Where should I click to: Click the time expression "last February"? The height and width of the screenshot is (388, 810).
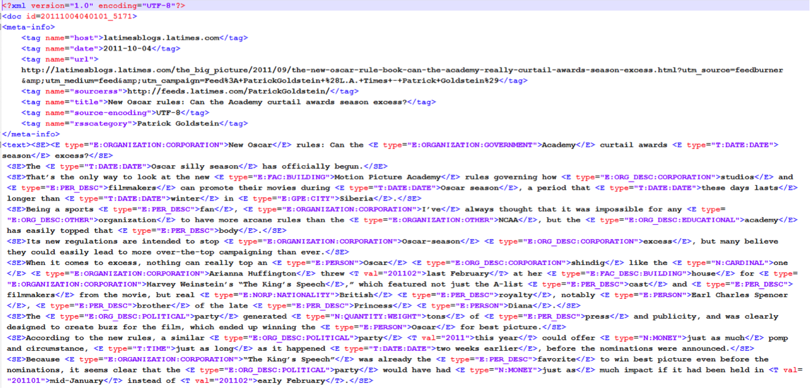(x=458, y=273)
